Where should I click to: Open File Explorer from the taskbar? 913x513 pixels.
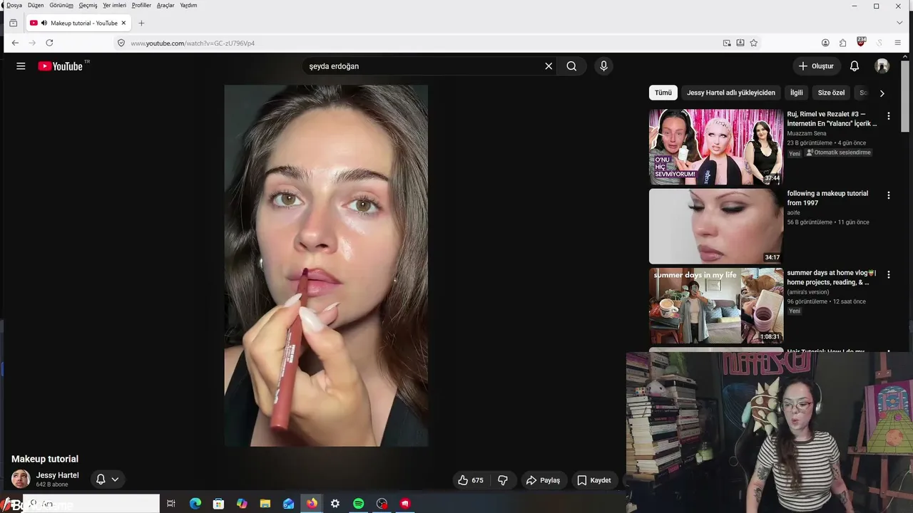(x=265, y=504)
